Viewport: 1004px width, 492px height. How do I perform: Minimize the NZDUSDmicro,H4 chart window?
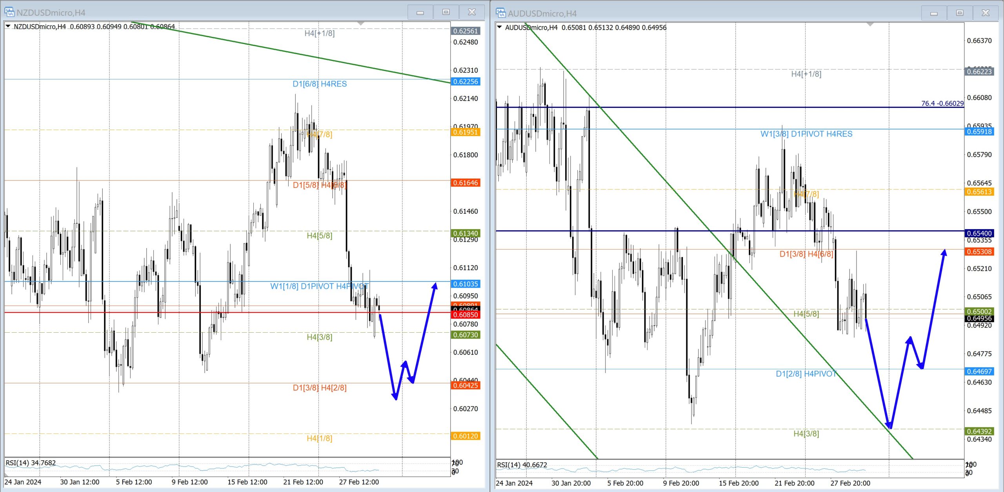(x=420, y=12)
